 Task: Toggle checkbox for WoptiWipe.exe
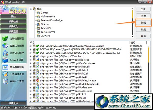(34, 59)
